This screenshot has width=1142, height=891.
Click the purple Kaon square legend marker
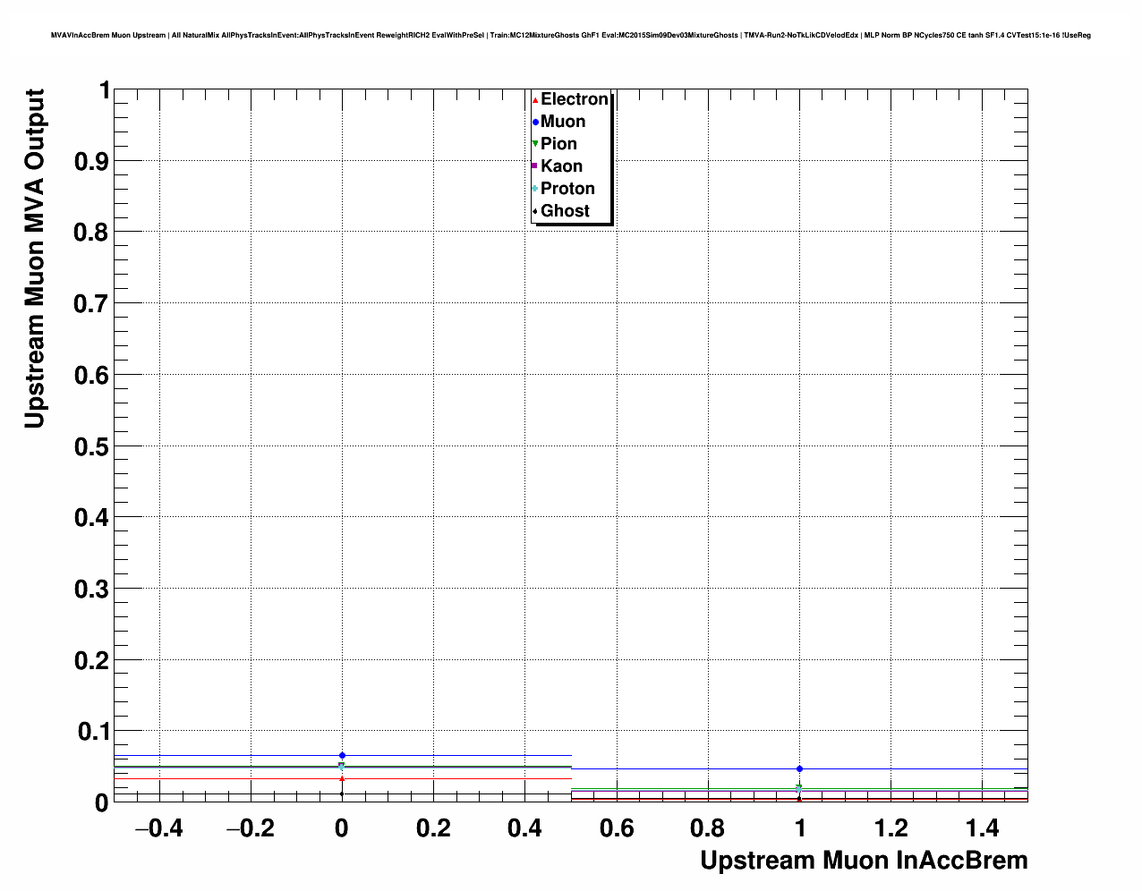535,166
